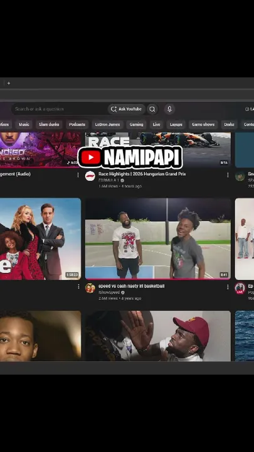Activate voice search microphone icon
This screenshot has height=452, width=254.
tap(169, 109)
